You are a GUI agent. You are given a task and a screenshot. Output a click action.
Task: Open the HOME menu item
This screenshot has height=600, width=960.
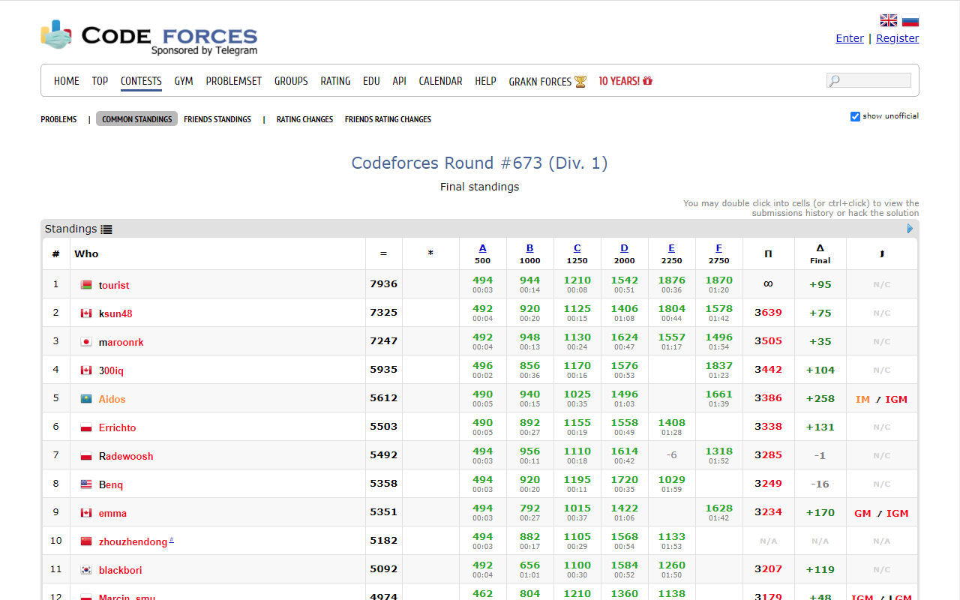point(67,81)
